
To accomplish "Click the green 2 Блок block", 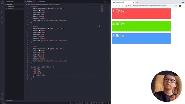I will click(141, 26).
